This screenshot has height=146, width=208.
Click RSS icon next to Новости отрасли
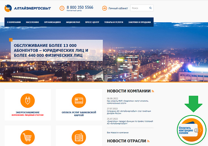click(x=148, y=141)
